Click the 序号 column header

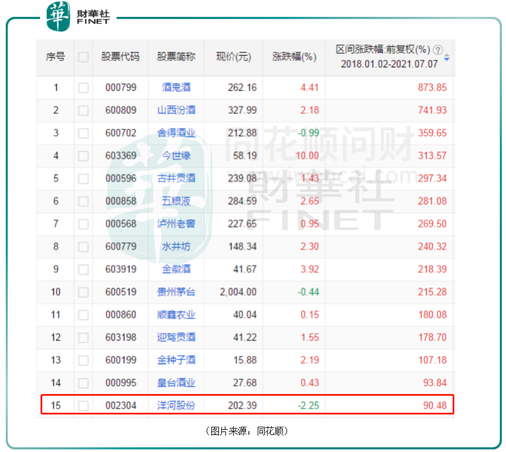56,57
